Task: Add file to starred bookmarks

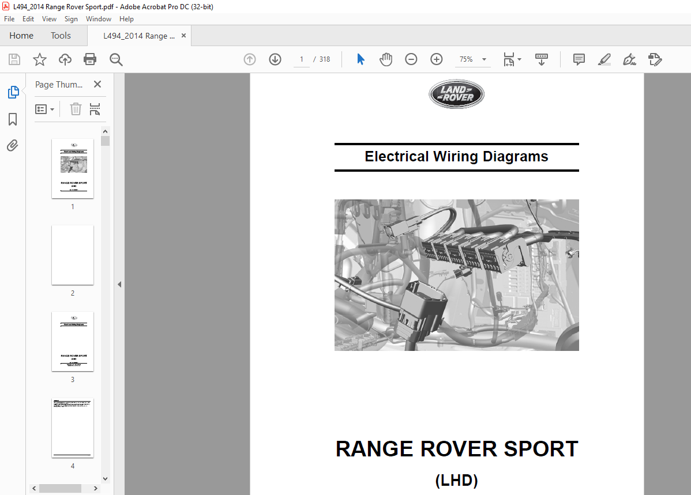Action: click(39, 59)
